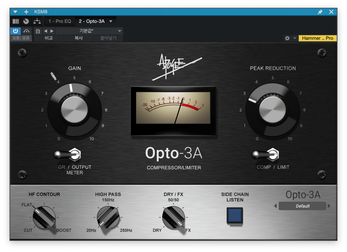Select the 2 - Opto-3A tab
The image size is (347, 252).
pos(92,21)
